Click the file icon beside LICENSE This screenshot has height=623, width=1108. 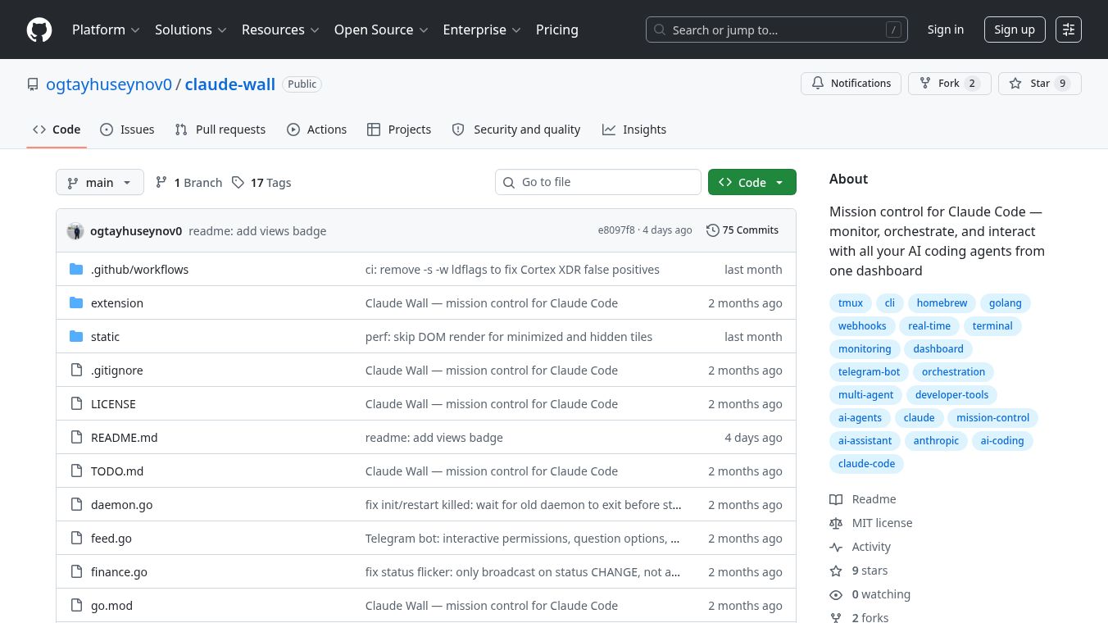click(x=76, y=403)
